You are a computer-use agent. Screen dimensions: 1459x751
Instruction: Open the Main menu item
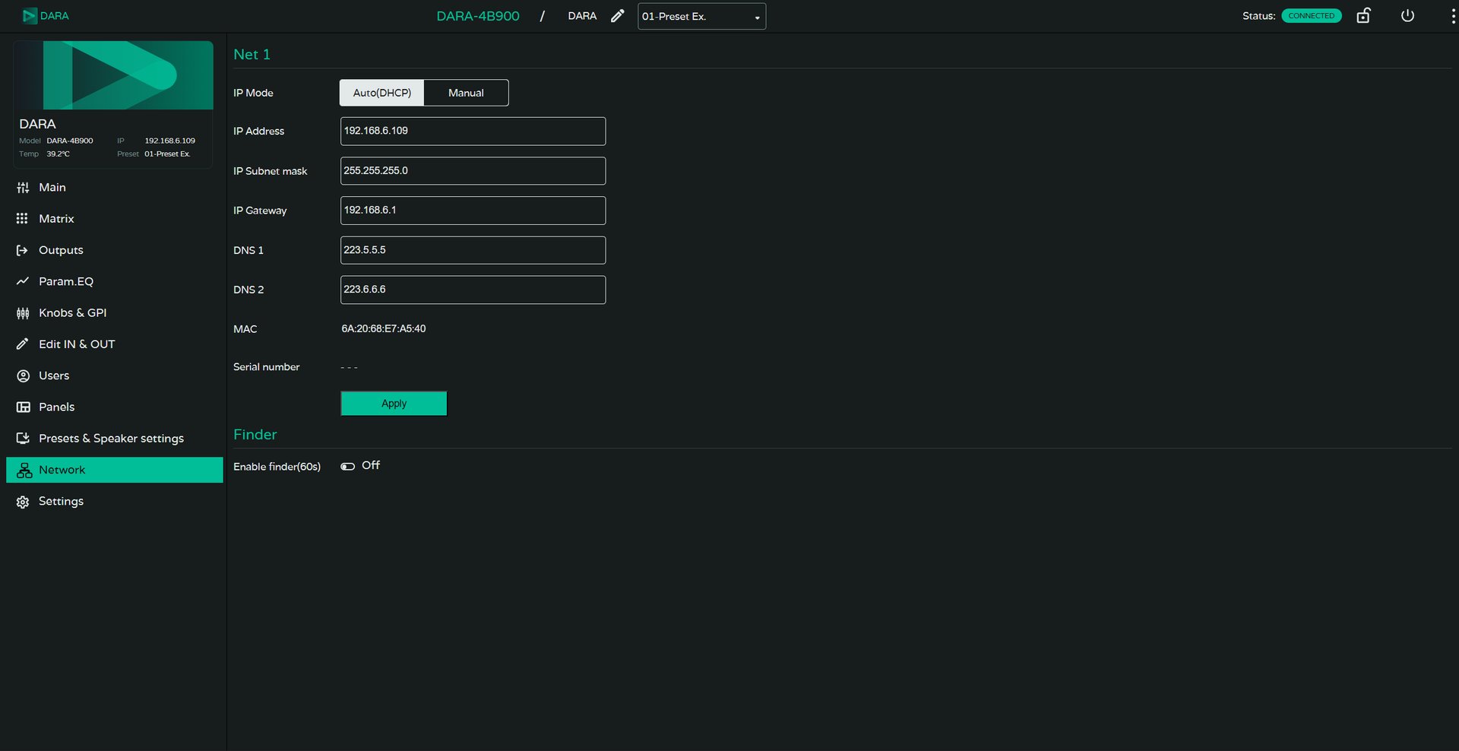point(114,188)
